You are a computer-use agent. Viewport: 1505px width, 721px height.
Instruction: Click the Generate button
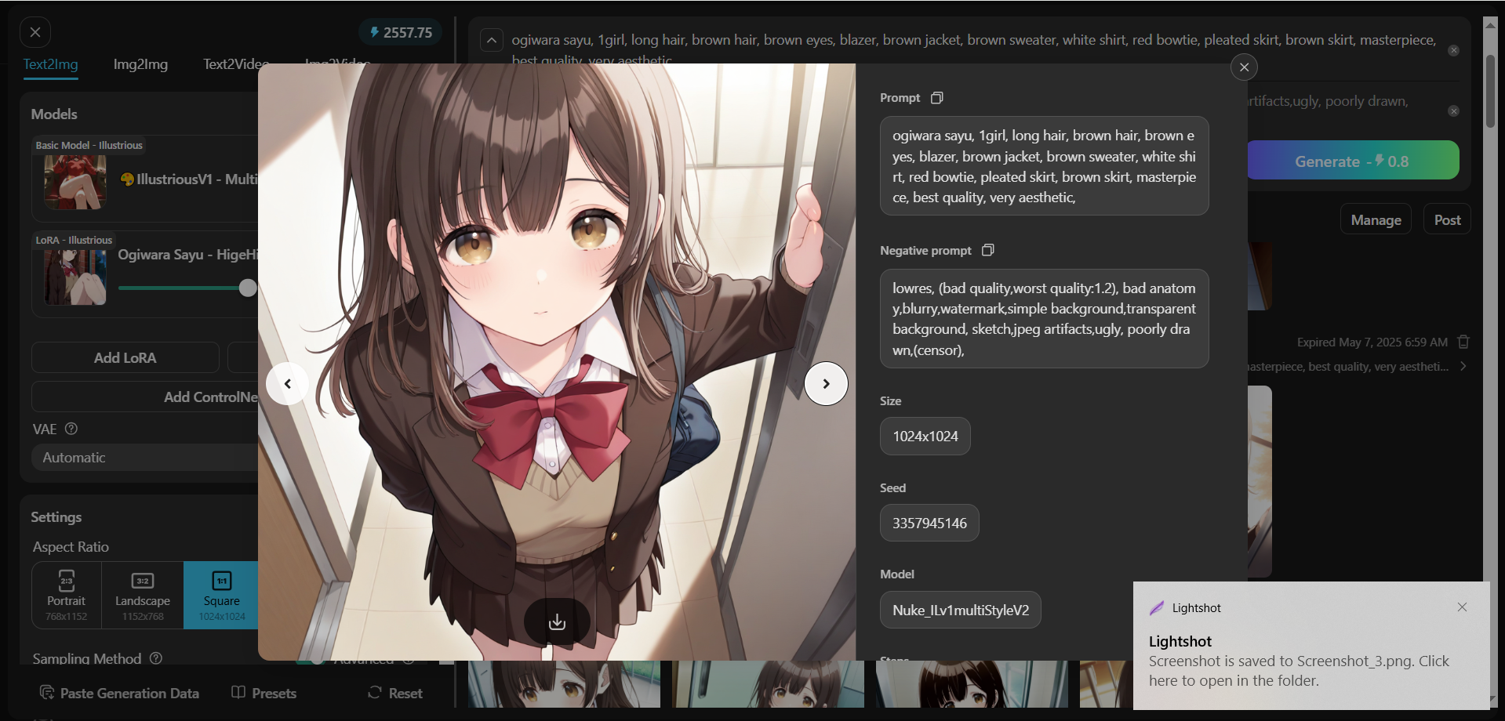pyautogui.click(x=1352, y=161)
